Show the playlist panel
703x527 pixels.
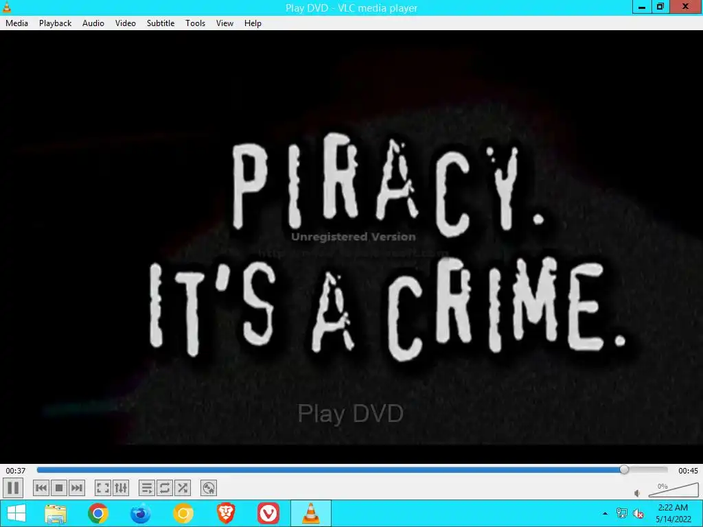(147, 488)
